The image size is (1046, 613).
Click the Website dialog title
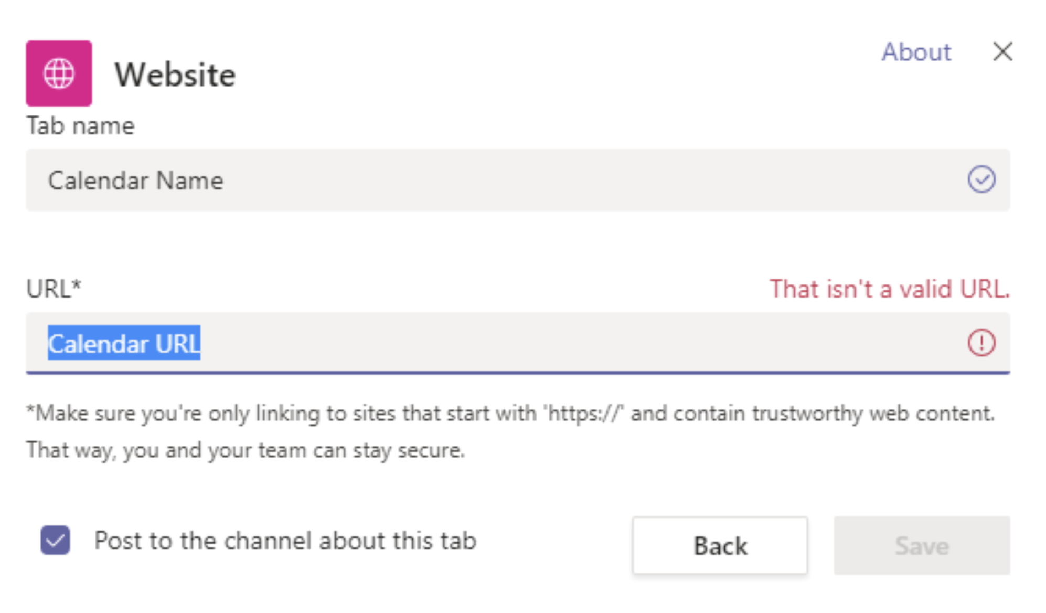(175, 73)
